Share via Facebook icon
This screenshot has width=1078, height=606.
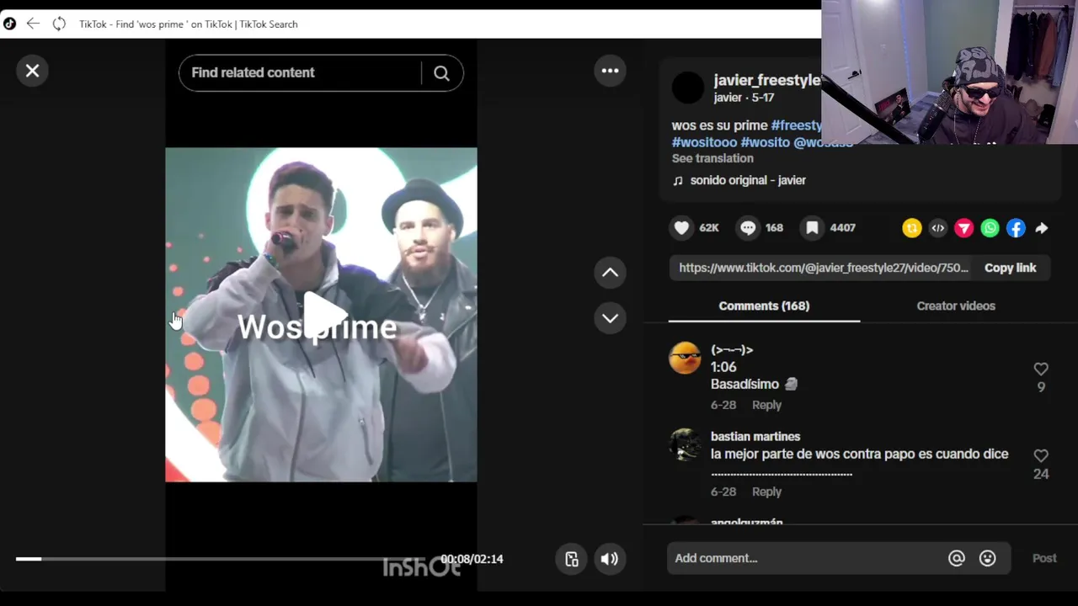(x=1016, y=228)
